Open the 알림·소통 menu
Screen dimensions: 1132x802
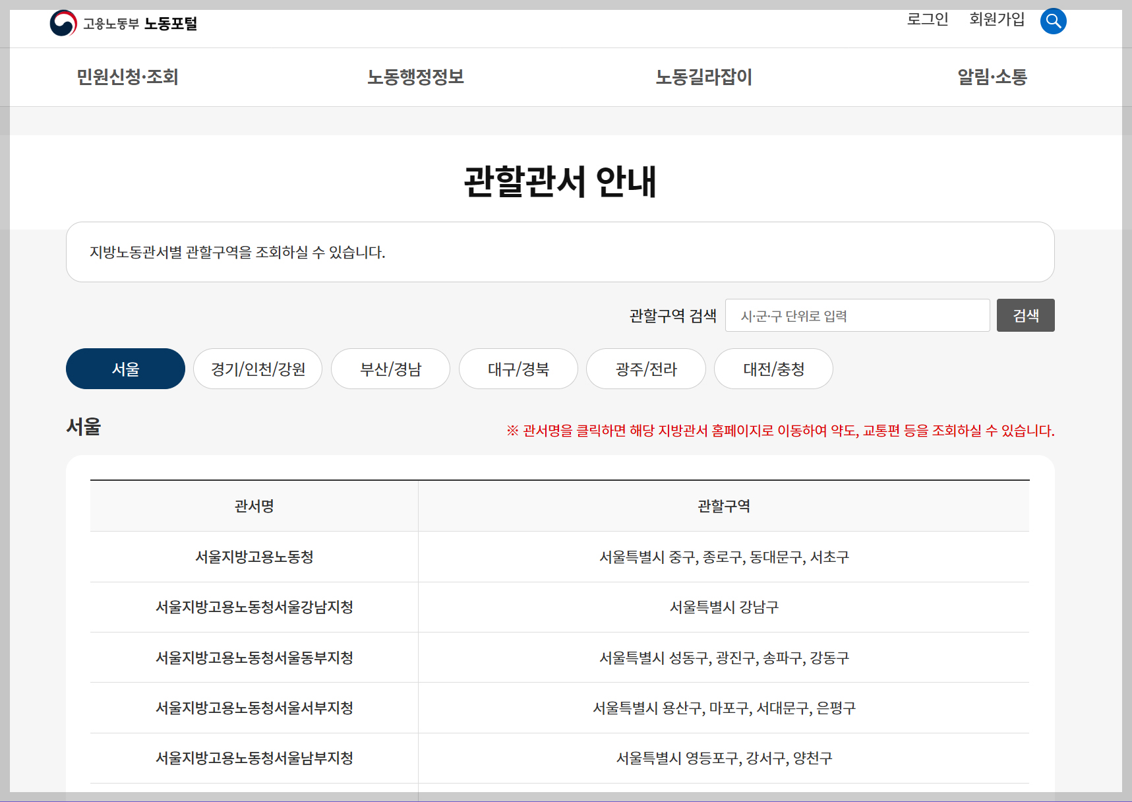tap(992, 77)
